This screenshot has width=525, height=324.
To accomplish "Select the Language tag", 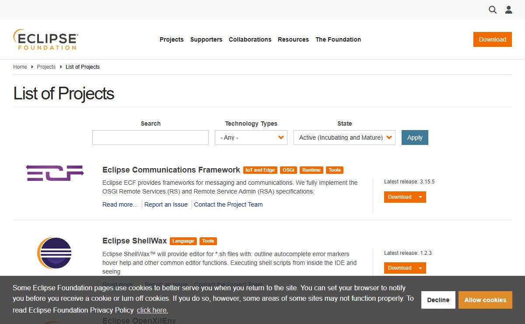I will point(183,241).
